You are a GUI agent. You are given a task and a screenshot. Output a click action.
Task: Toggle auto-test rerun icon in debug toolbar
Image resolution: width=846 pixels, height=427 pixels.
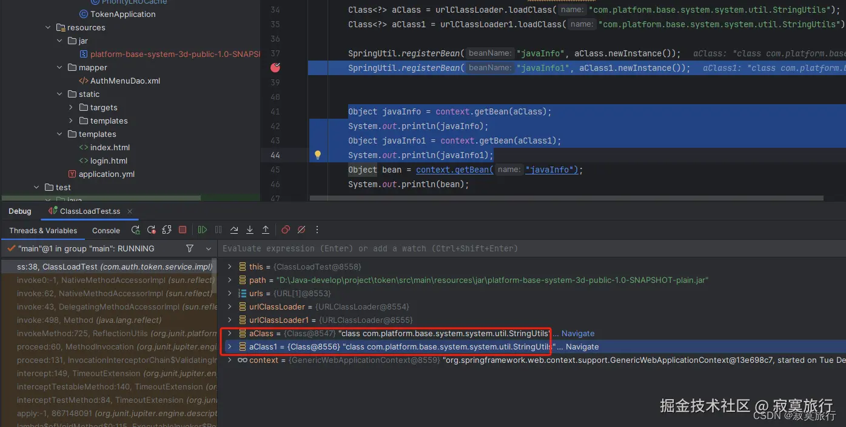167,230
